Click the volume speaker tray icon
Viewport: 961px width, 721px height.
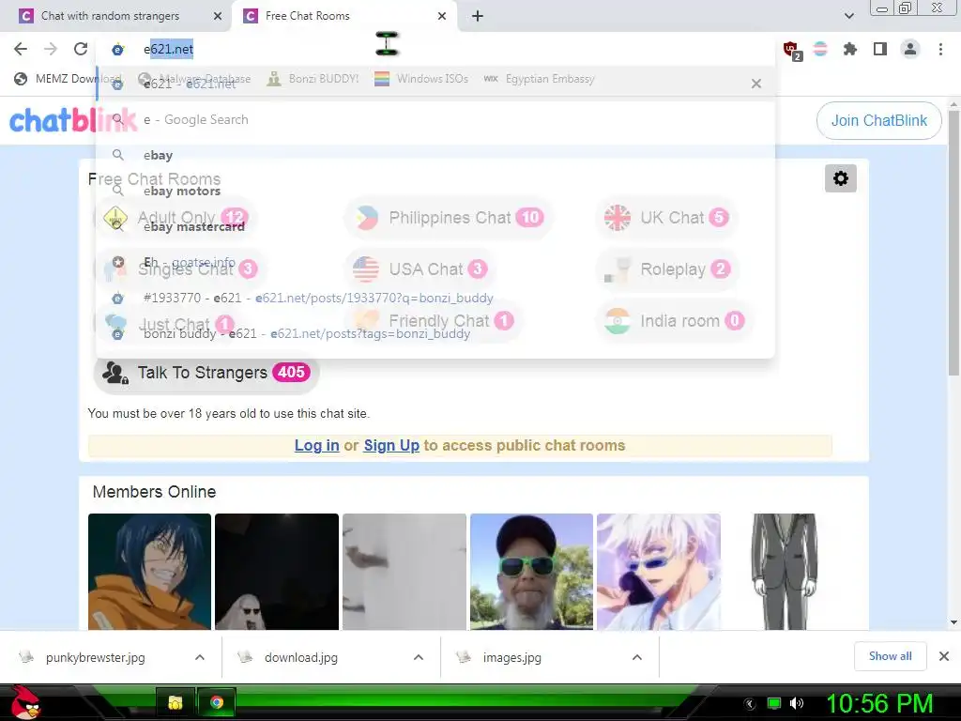click(x=797, y=703)
